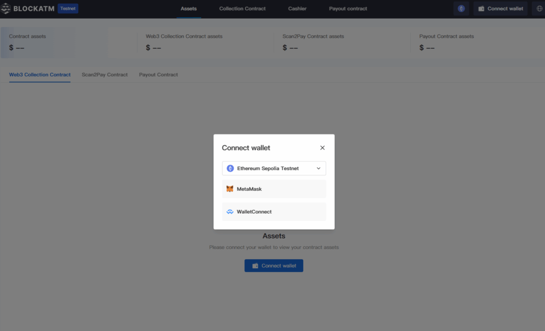This screenshot has width=545, height=331.
Task: Click Connect wallet button in header
Action: [x=500, y=9]
